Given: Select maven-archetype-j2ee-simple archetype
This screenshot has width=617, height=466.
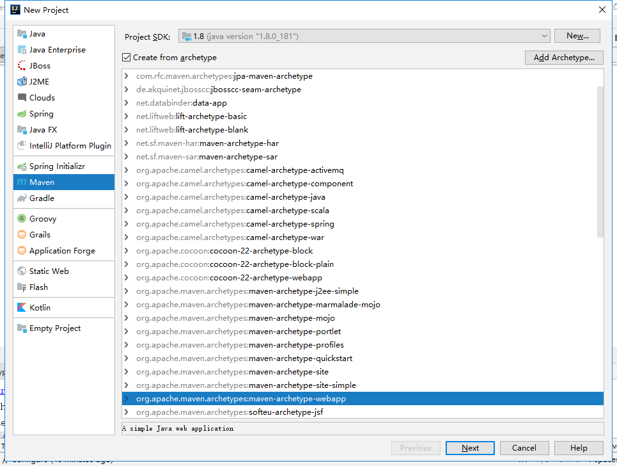Looking at the screenshot, I should click(x=363, y=291).
